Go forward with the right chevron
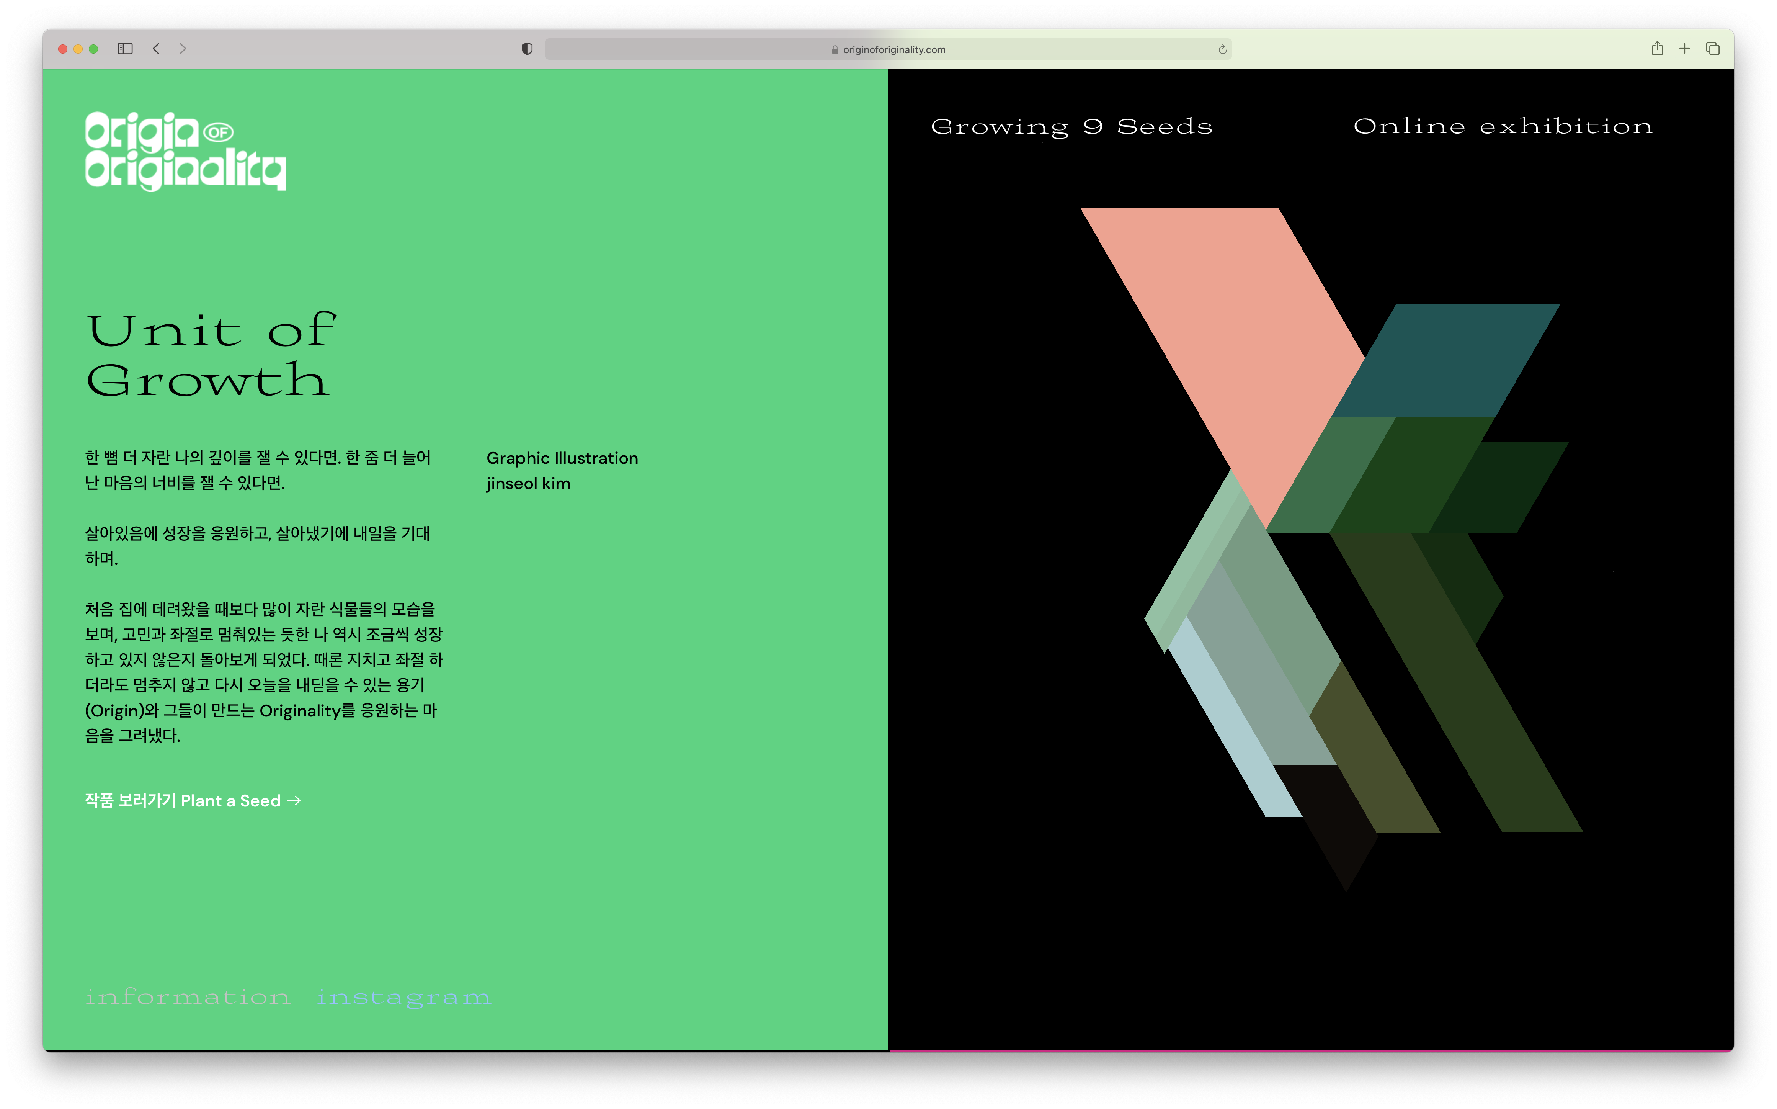Viewport: 1777px width, 1109px height. 183,48
